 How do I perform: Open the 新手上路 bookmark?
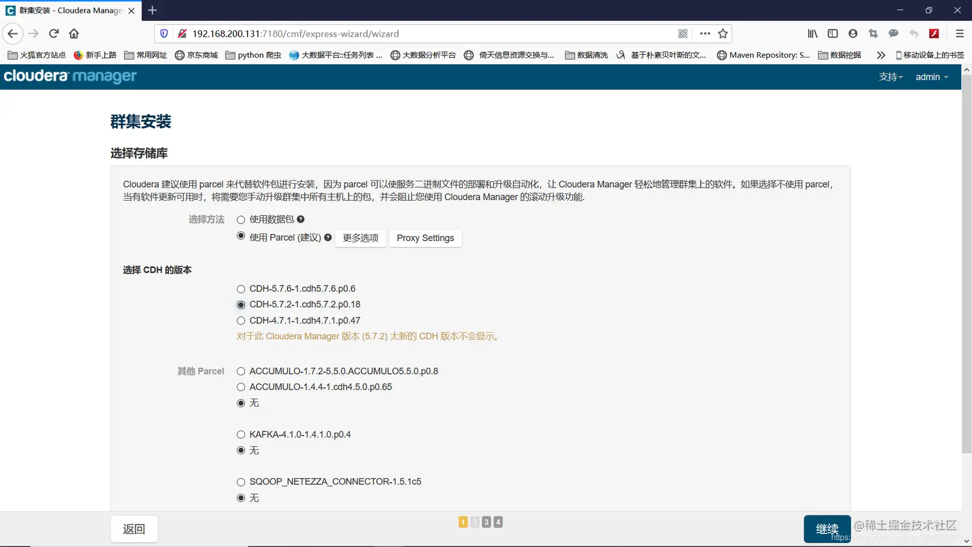(x=95, y=55)
